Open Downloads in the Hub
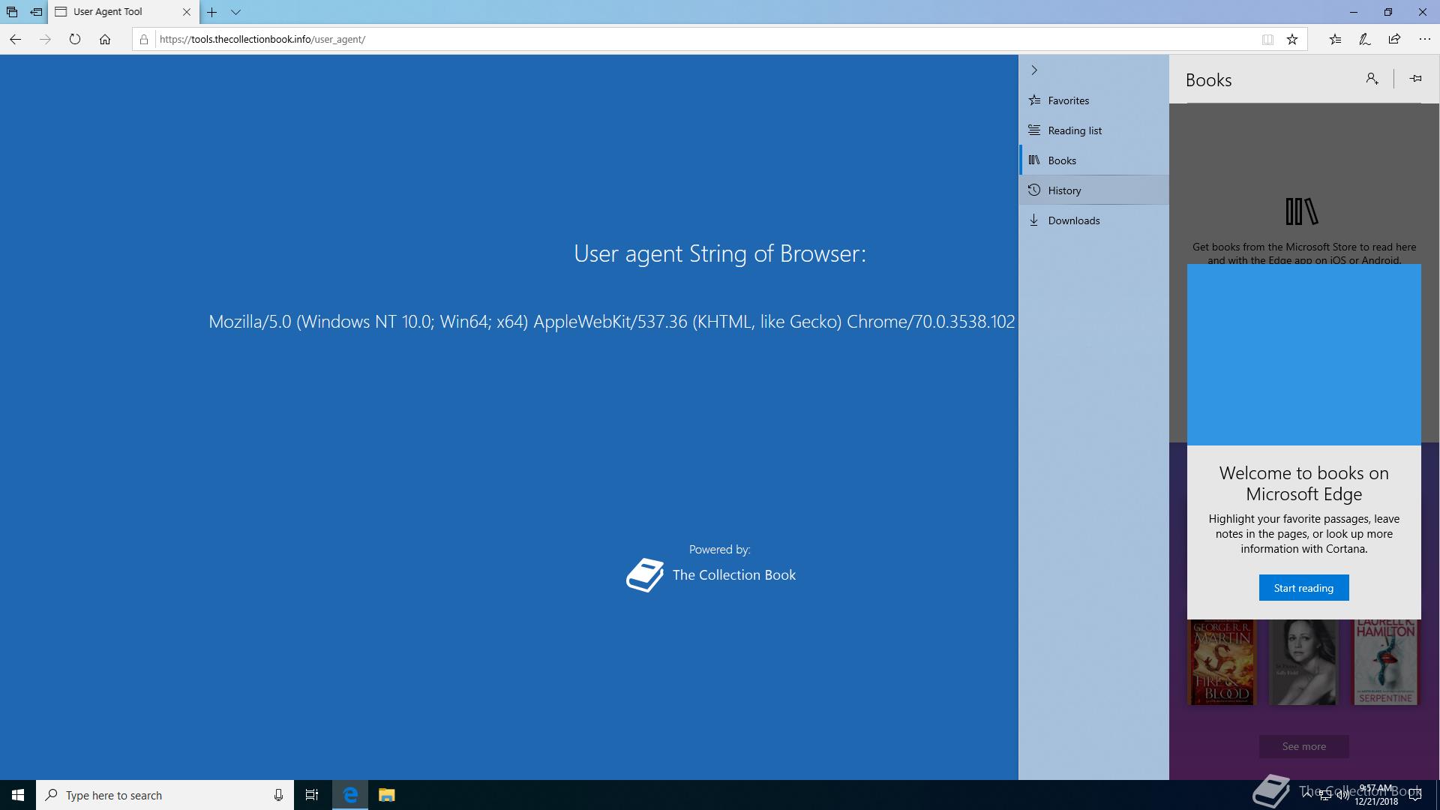This screenshot has height=810, width=1440. click(x=1094, y=220)
